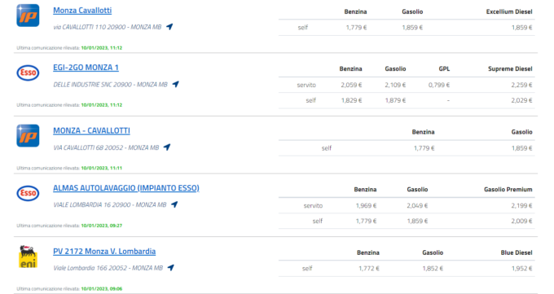Click the Gasolio Premium self price 2,009 €
Image resolution: width=554 pixels, height=294 pixels.
tap(522, 221)
